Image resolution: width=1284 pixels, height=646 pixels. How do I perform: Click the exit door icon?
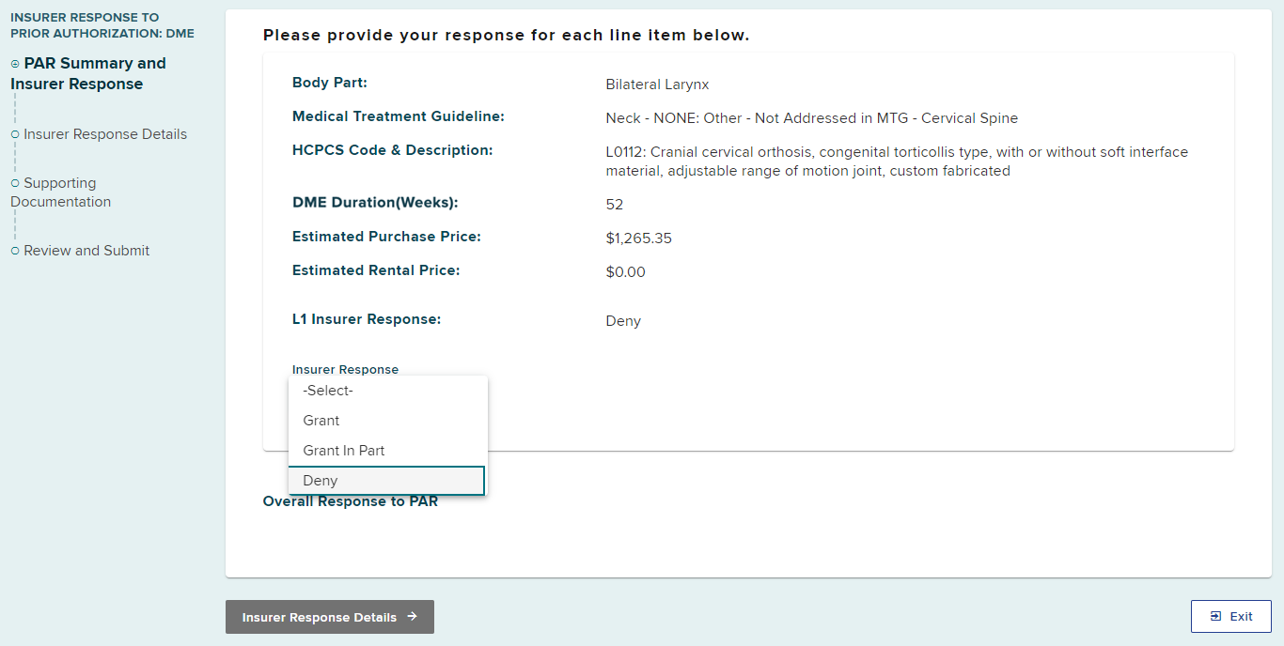click(1215, 617)
